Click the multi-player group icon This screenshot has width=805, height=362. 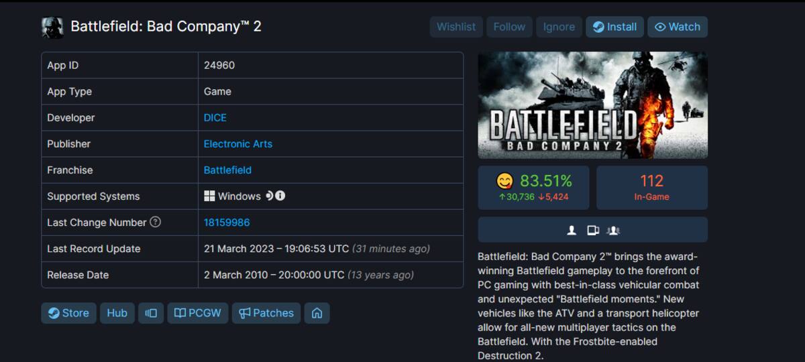tap(612, 230)
